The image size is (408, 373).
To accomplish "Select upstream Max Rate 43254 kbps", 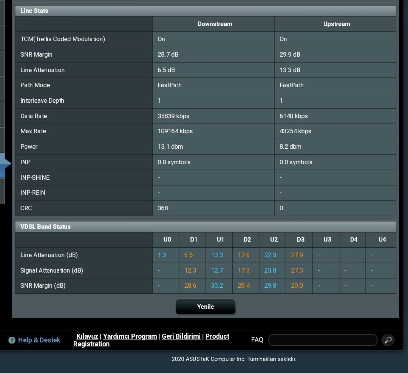I will (x=295, y=131).
